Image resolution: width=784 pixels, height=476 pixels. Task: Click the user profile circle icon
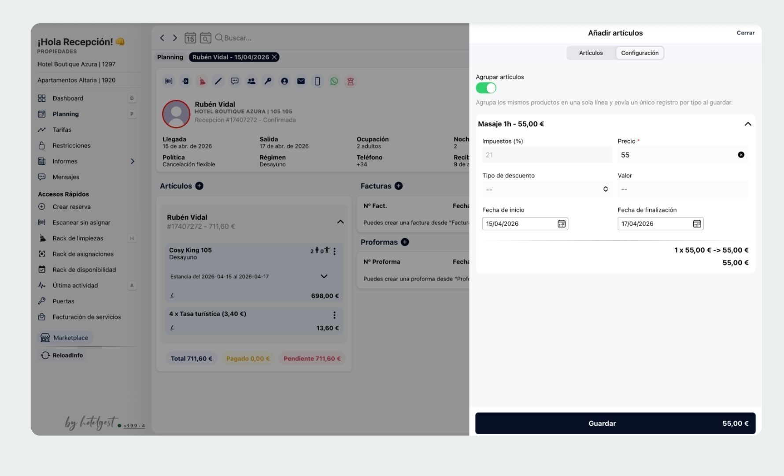[285, 81]
